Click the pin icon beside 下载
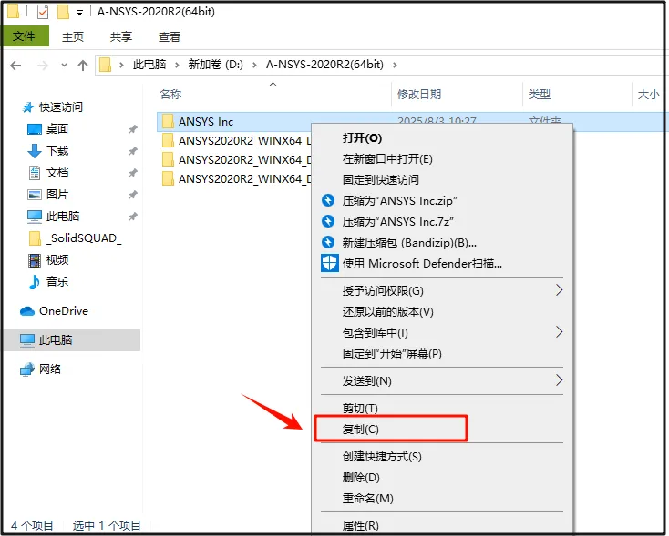This screenshot has width=669, height=536. pyautogui.click(x=133, y=151)
